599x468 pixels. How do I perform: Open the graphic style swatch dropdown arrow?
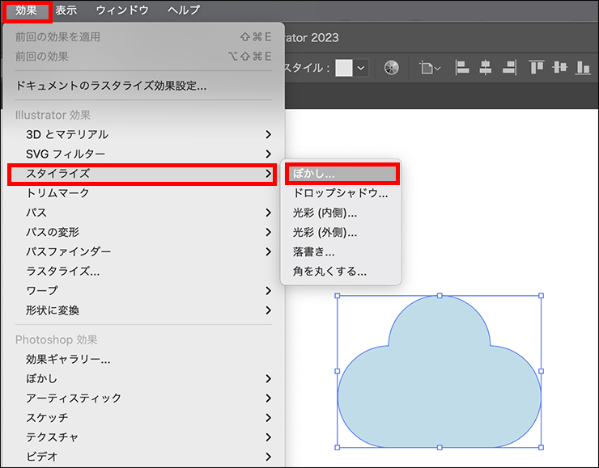click(x=361, y=69)
